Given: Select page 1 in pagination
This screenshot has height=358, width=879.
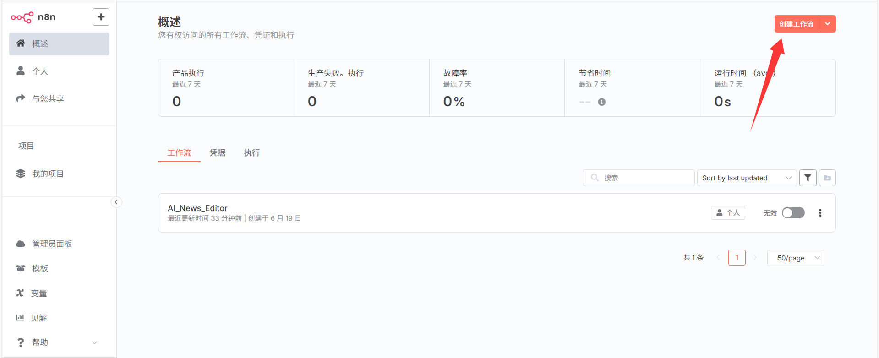Looking at the screenshot, I should click(x=737, y=258).
